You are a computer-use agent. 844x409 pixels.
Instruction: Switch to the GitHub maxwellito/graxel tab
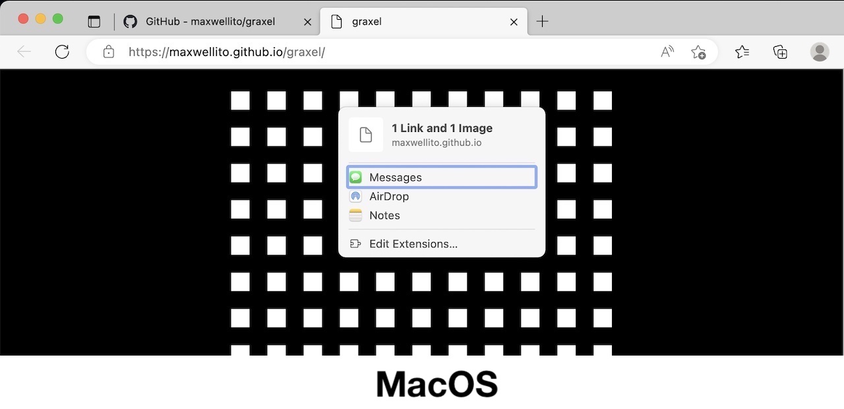point(218,21)
